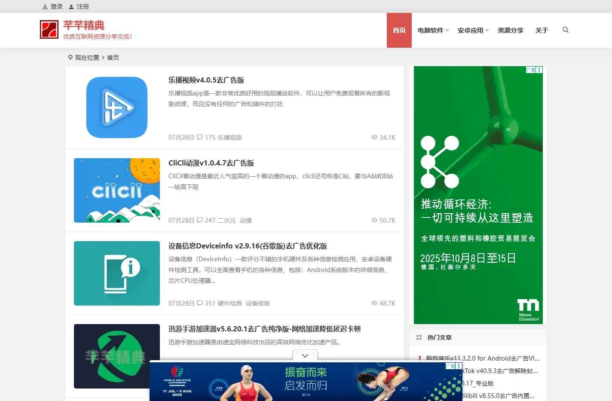Open the 关于 menu item

[x=542, y=30]
